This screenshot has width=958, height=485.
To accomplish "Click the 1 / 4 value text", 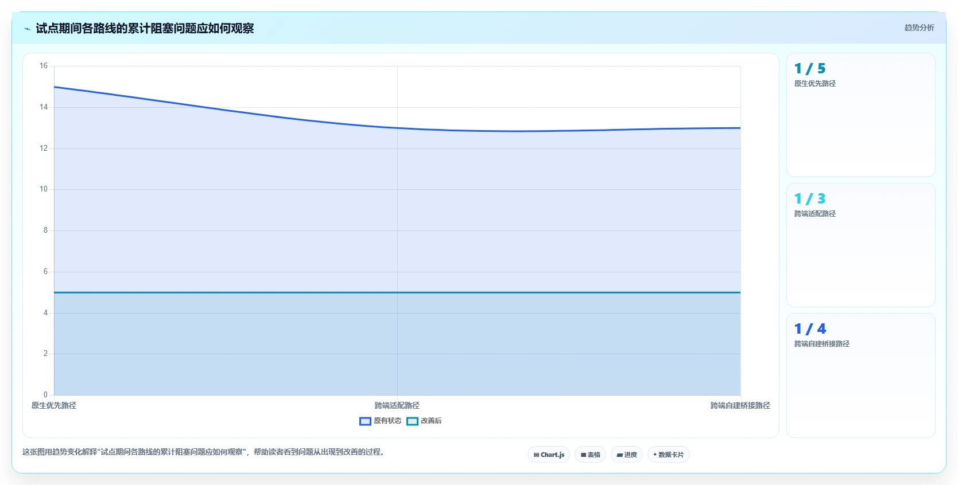I will pos(810,329).
